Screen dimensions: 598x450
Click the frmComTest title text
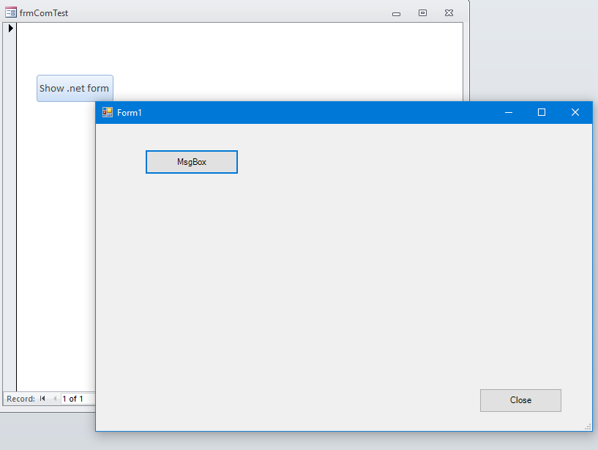click(44, 13)
